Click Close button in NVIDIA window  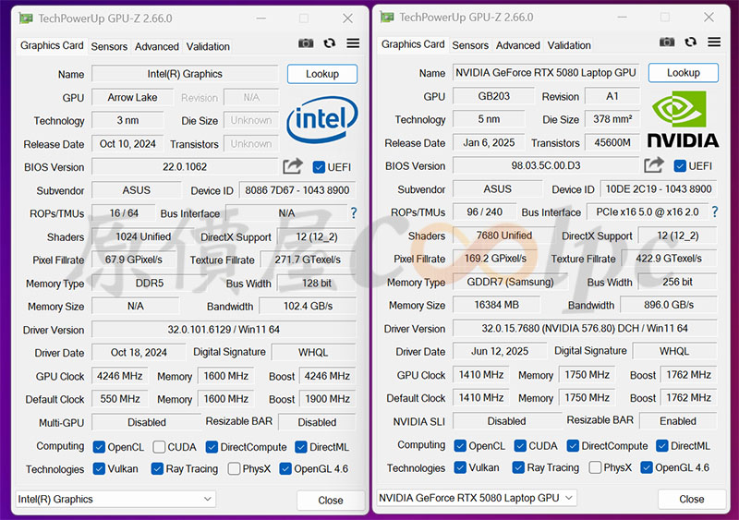click(x=691, y=499)
